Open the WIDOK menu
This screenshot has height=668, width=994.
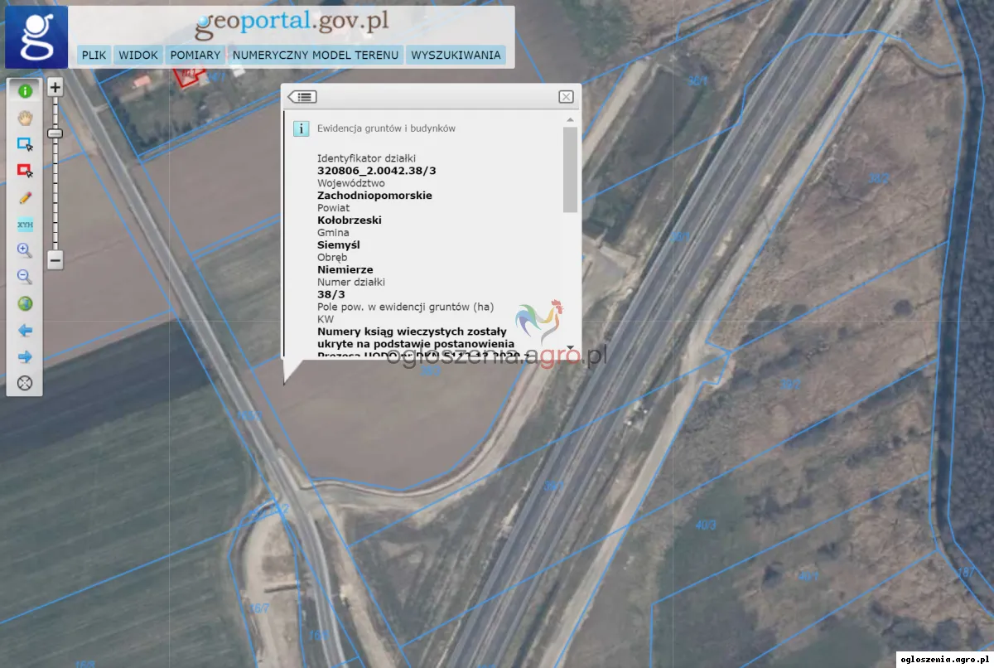pyautogui.click(x=138, y=56)
